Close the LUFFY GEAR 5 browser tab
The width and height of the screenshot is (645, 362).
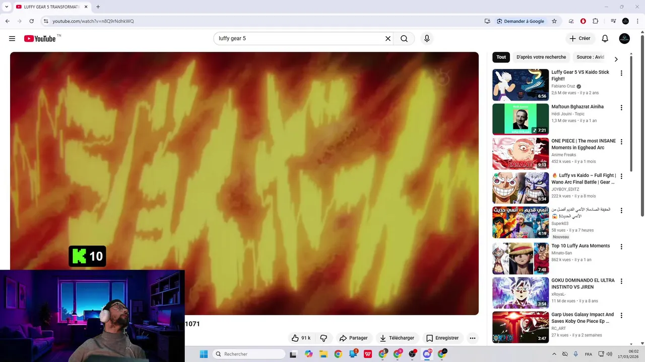(86, 7)
